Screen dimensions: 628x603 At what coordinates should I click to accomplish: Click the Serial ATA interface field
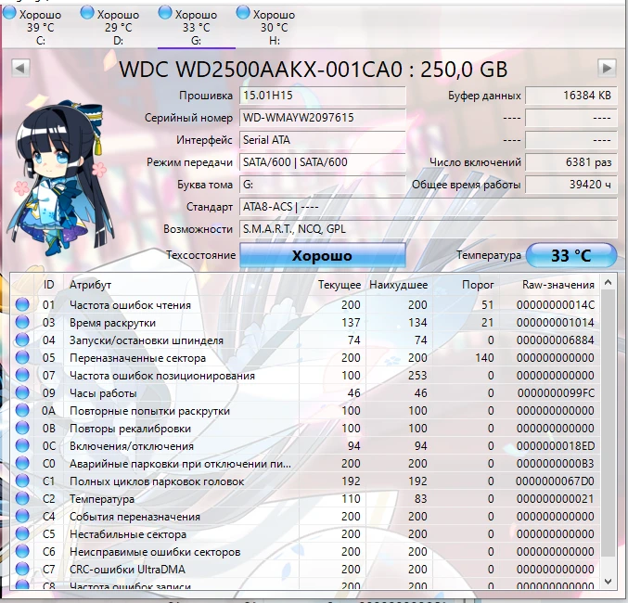pyautogui.click(x=323, y=140)
